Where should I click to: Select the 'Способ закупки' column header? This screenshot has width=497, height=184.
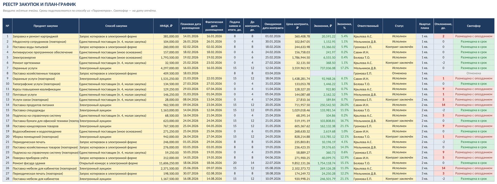click(116, 26)
